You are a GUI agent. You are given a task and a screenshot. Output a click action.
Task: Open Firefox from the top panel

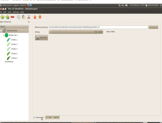tap(28, 5)
